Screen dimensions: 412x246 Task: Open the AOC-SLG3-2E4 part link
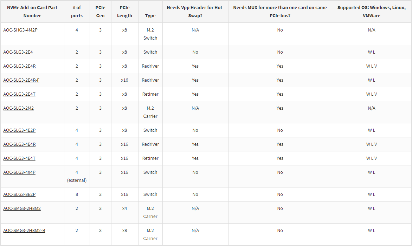point(18,52)
